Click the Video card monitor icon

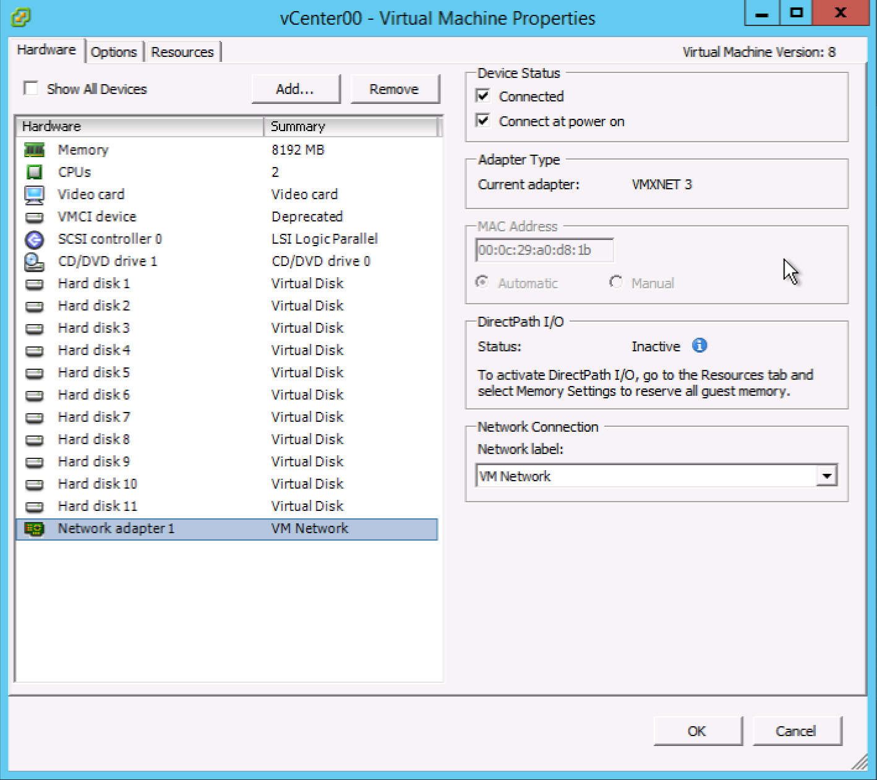pos(35,194)
